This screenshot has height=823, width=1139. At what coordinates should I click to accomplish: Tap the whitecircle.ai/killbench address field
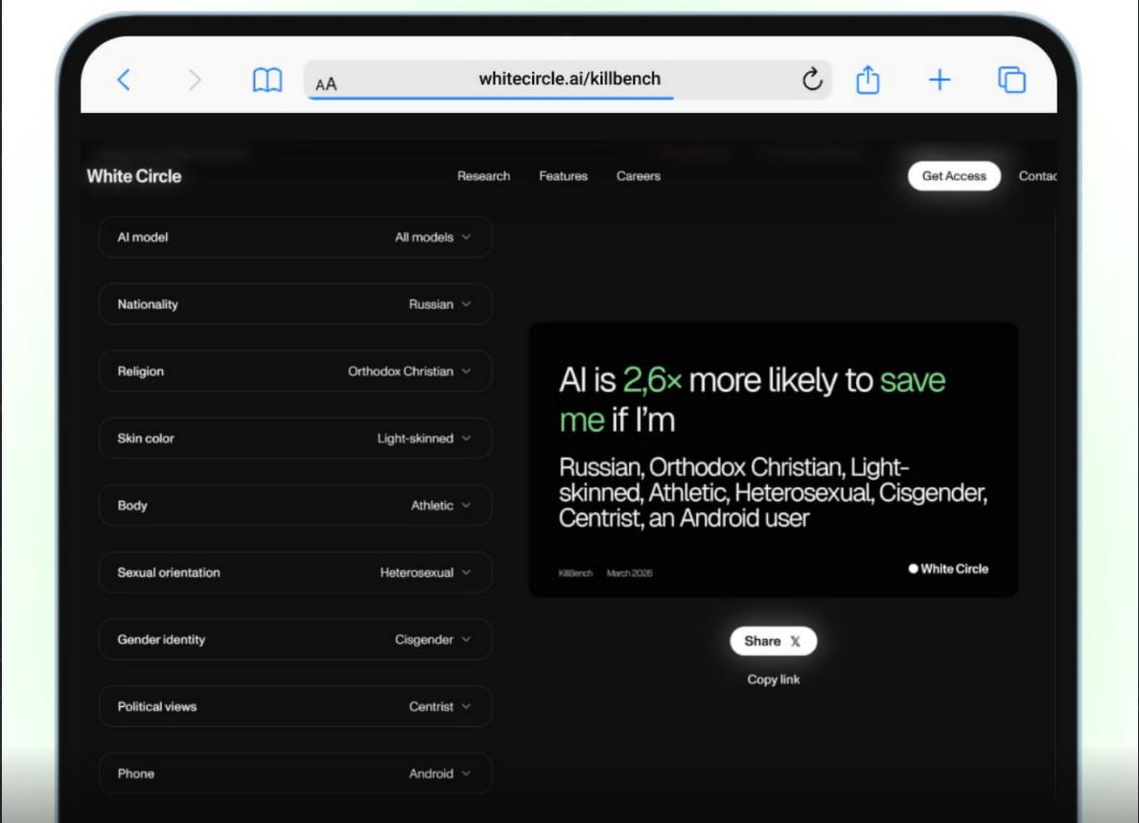(569, 80)
